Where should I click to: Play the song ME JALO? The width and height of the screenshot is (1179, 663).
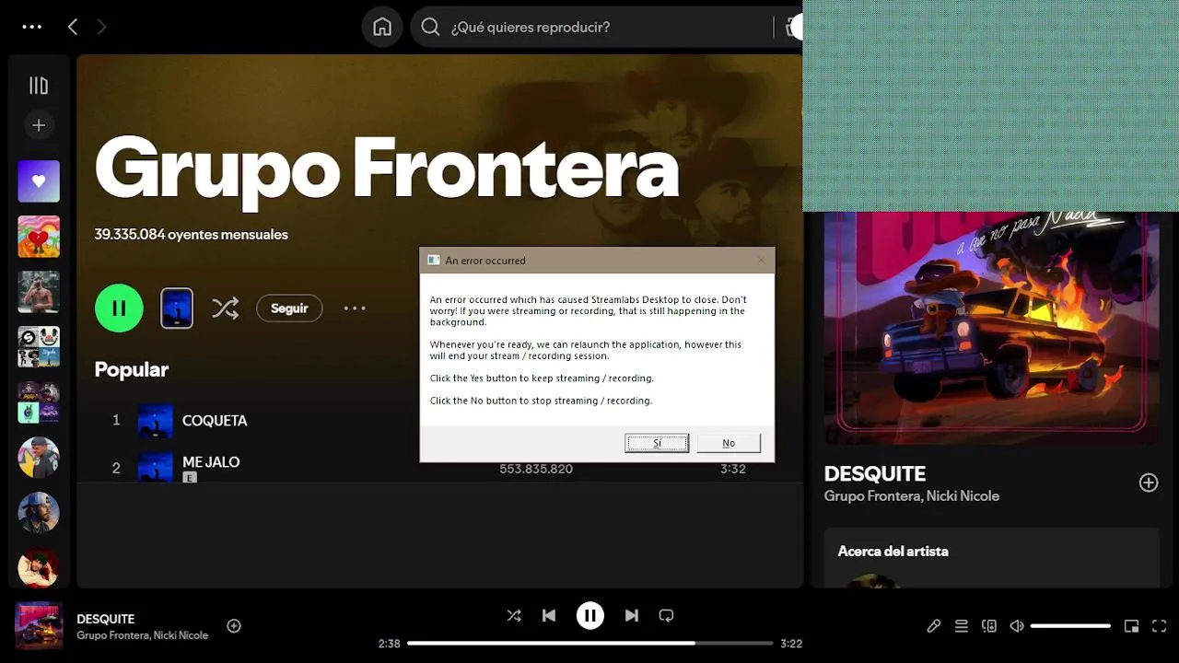click(x=211, y=461)
